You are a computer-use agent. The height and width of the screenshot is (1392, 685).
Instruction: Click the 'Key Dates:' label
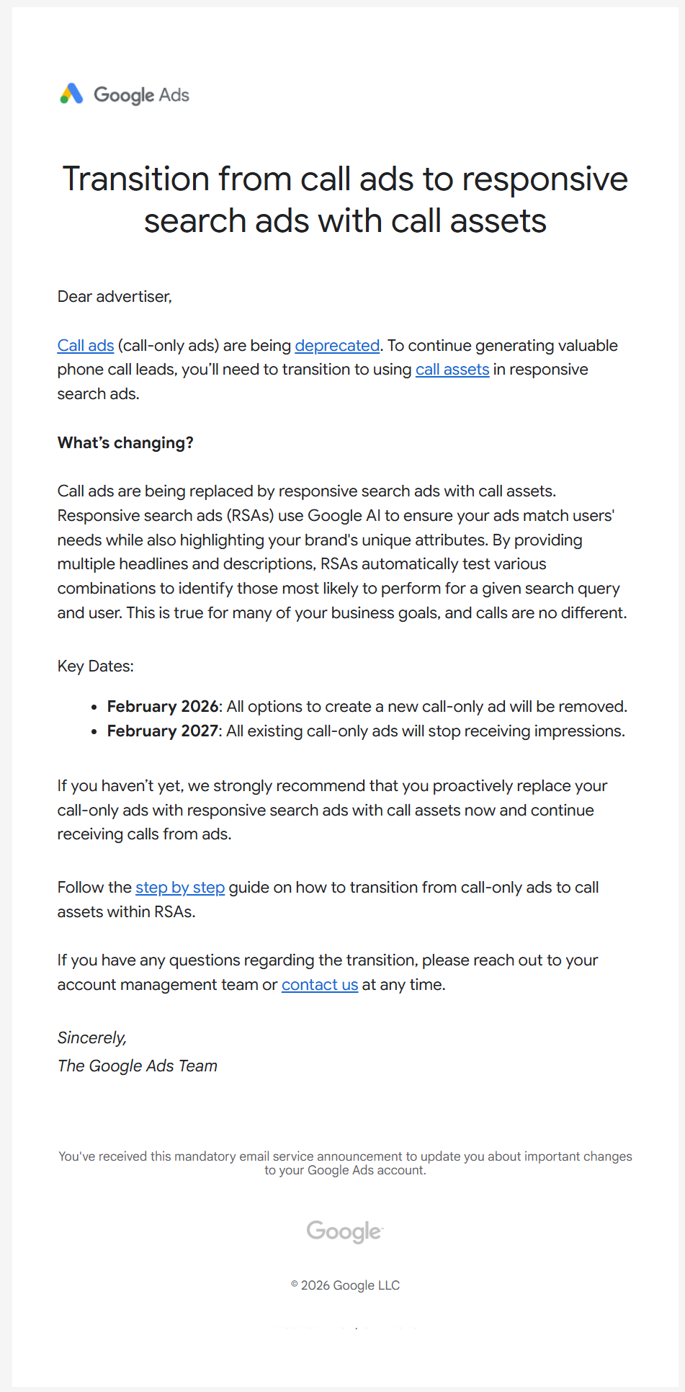tap(96, 666)
